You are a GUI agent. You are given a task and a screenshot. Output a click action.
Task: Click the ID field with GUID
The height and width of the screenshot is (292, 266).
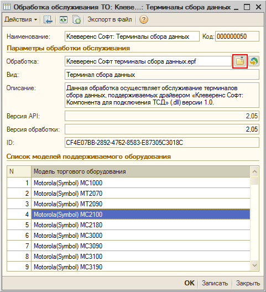pos(162,143)
